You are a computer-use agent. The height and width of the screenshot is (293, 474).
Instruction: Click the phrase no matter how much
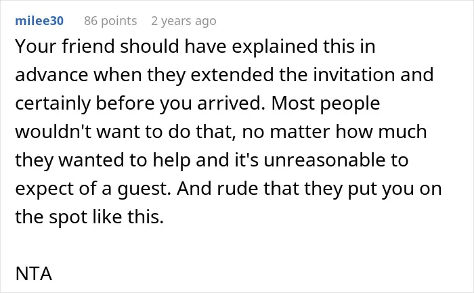point(335,132)
